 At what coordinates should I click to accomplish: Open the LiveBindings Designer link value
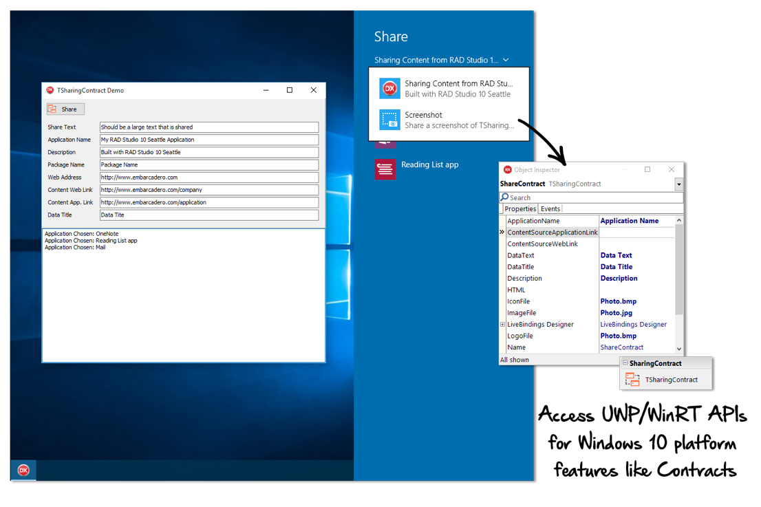(633, 325)
